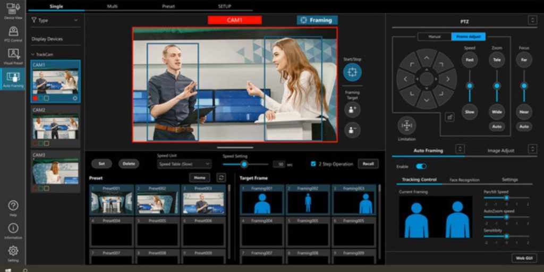Switch PTZ mode to Manual
544x272 pixels.
pyautogui.click(x=434, y=37)
